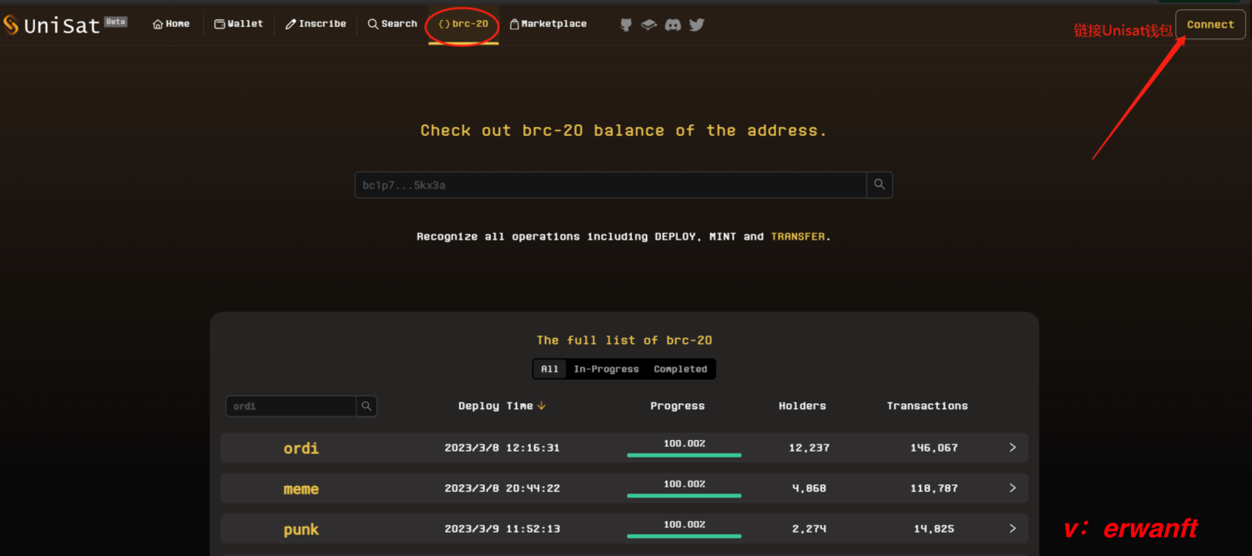
Task: Click the ticker search magnifier icon
Action: 366,407
